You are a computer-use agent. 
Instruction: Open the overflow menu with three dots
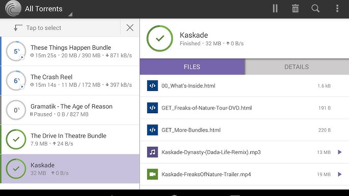point(337,9)
